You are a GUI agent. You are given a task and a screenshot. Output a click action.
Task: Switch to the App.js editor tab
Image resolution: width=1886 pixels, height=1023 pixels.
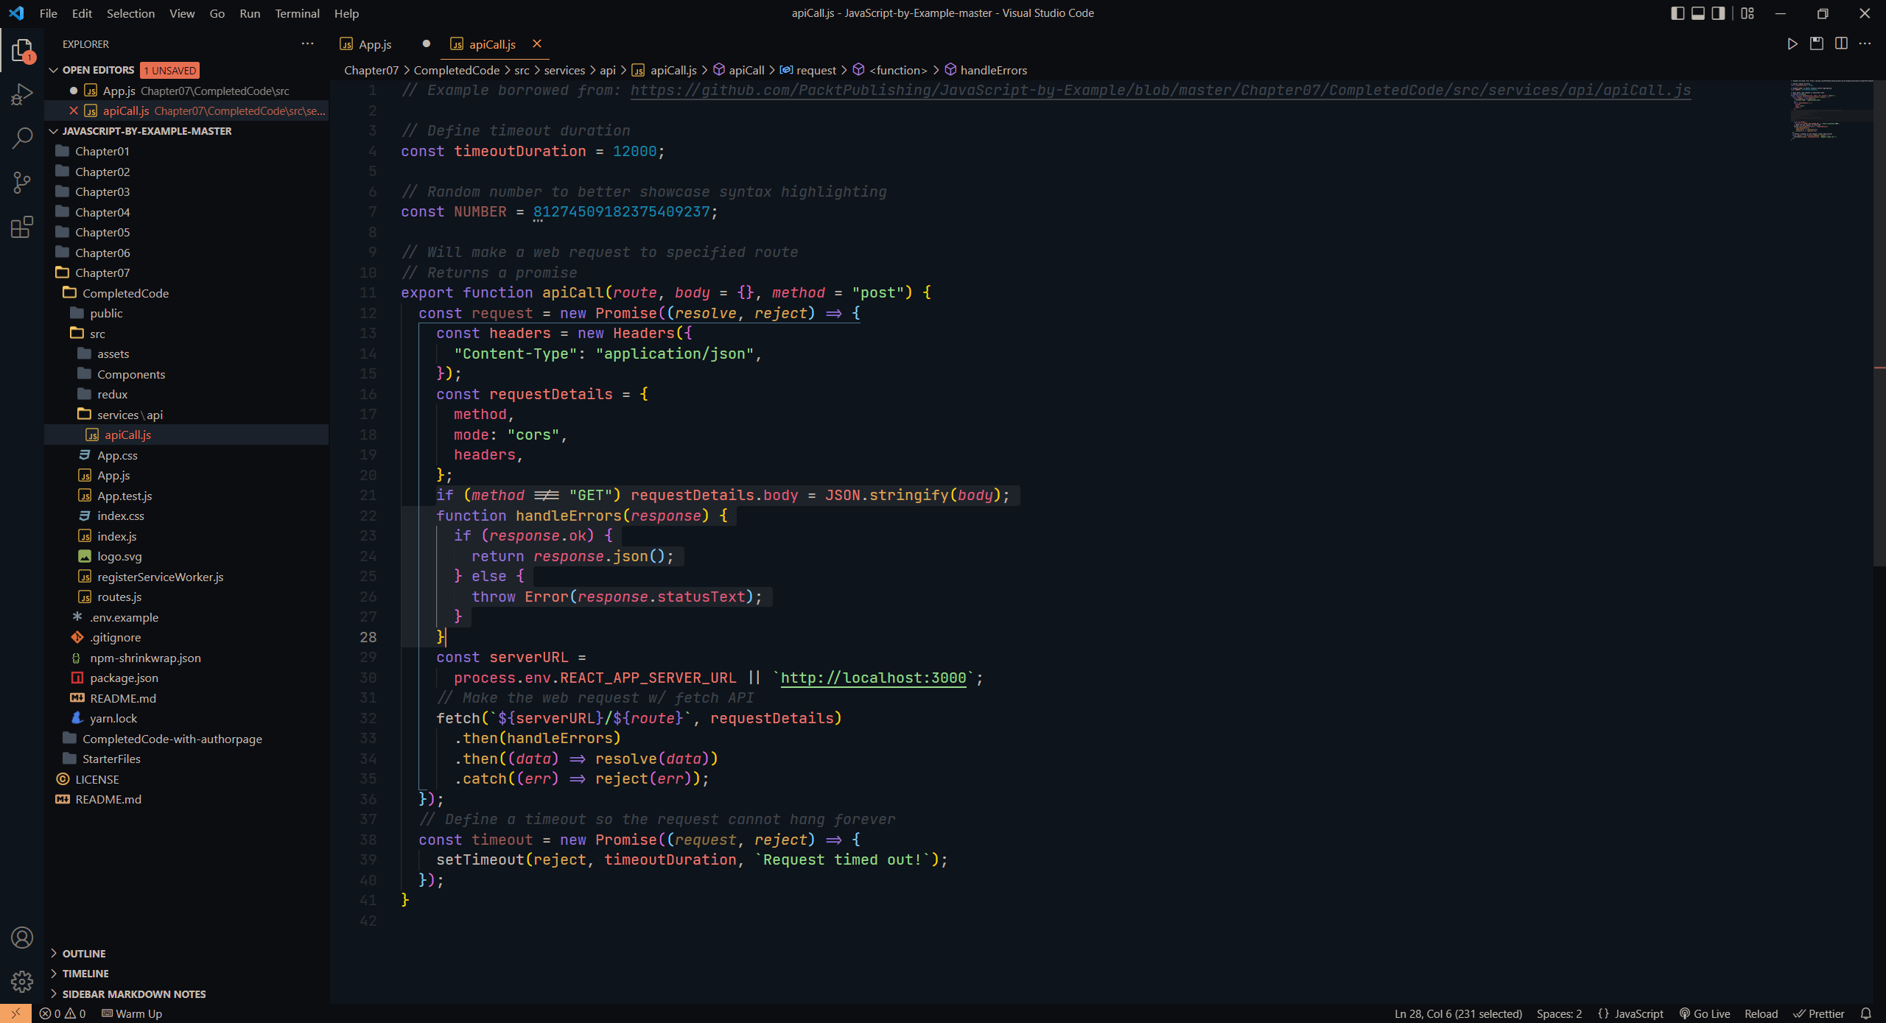(374, 44)
